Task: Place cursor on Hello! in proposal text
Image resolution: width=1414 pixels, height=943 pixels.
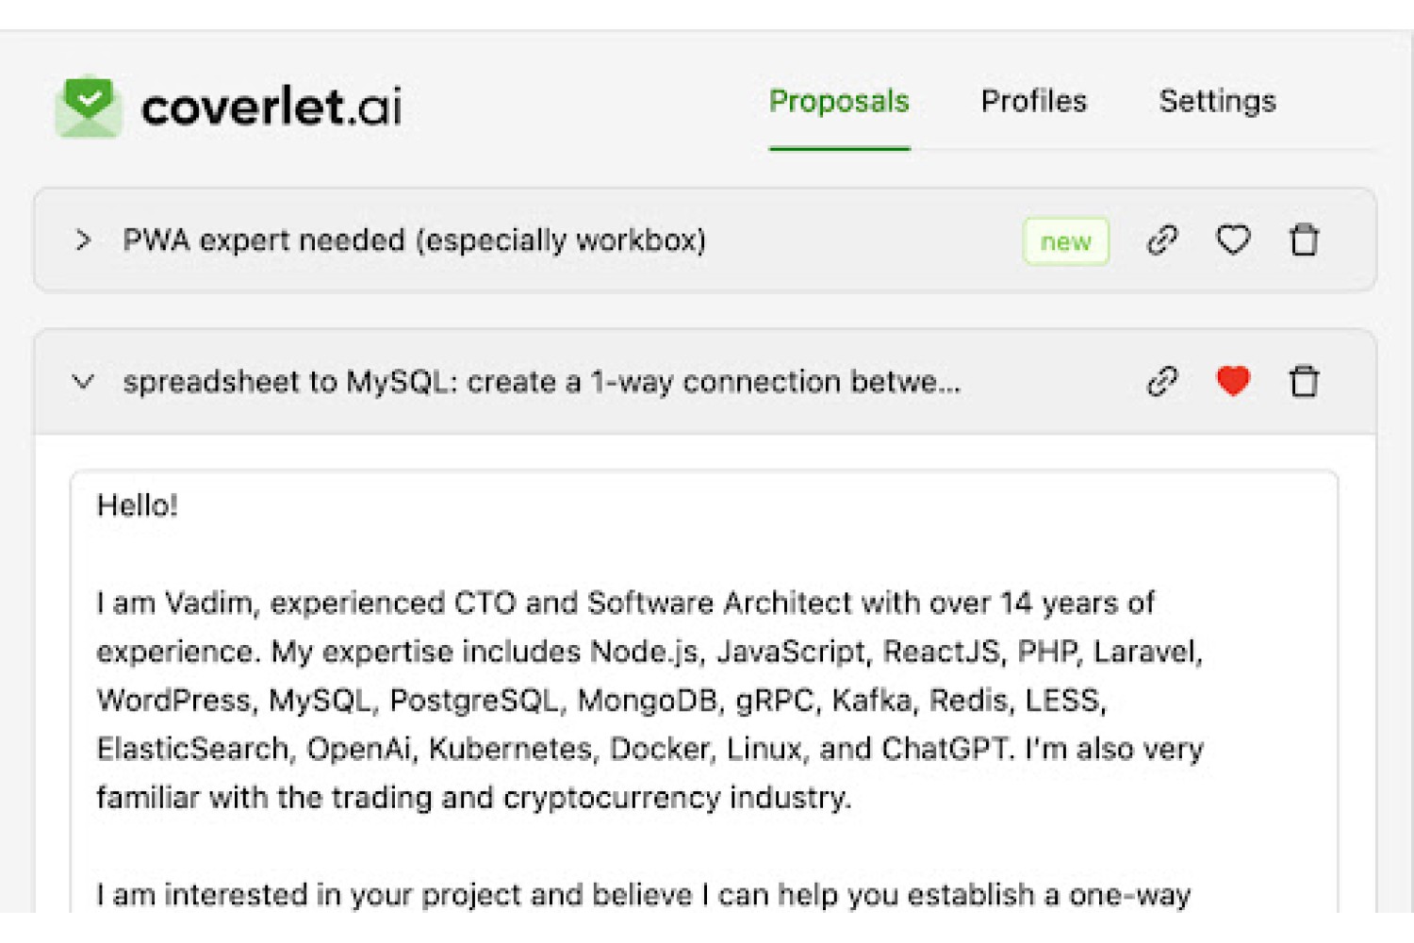Action: coord(138,505)
